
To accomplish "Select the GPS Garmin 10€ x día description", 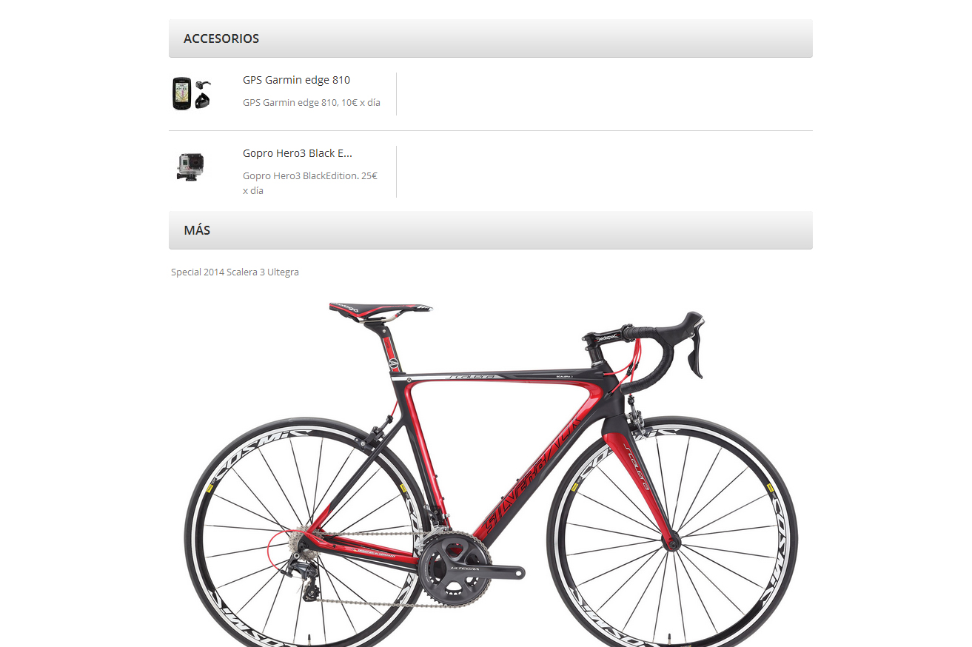I will tap(312, 103).
